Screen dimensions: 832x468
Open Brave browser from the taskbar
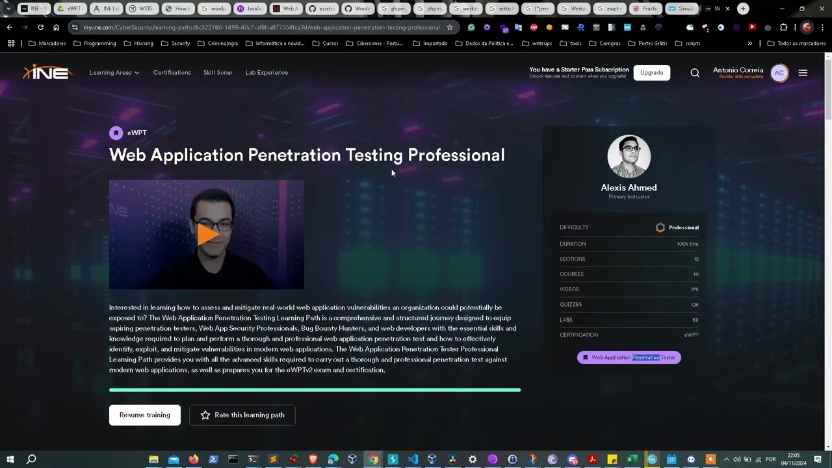pyautogui.click(x=313, y=460)
